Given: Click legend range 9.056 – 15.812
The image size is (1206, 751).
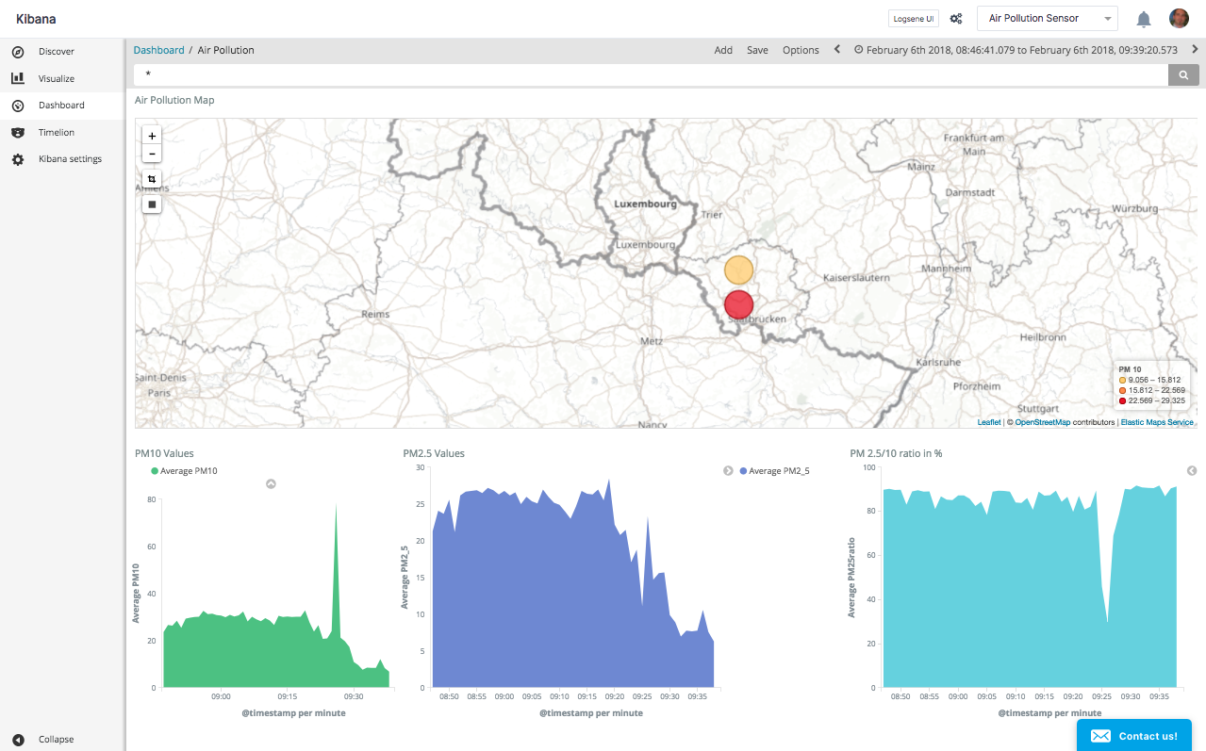Looking at the screenshot, I should pos(1150,380).
